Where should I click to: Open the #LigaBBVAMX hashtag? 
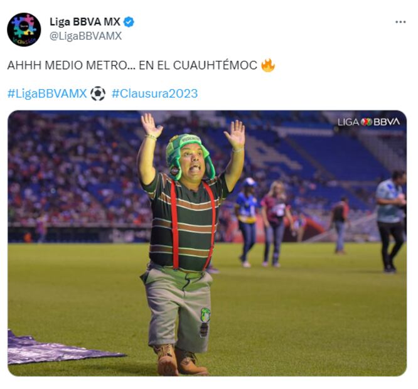tap(47, 93)
